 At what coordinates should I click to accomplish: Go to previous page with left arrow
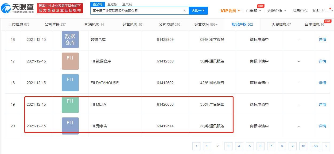(196, 146)
